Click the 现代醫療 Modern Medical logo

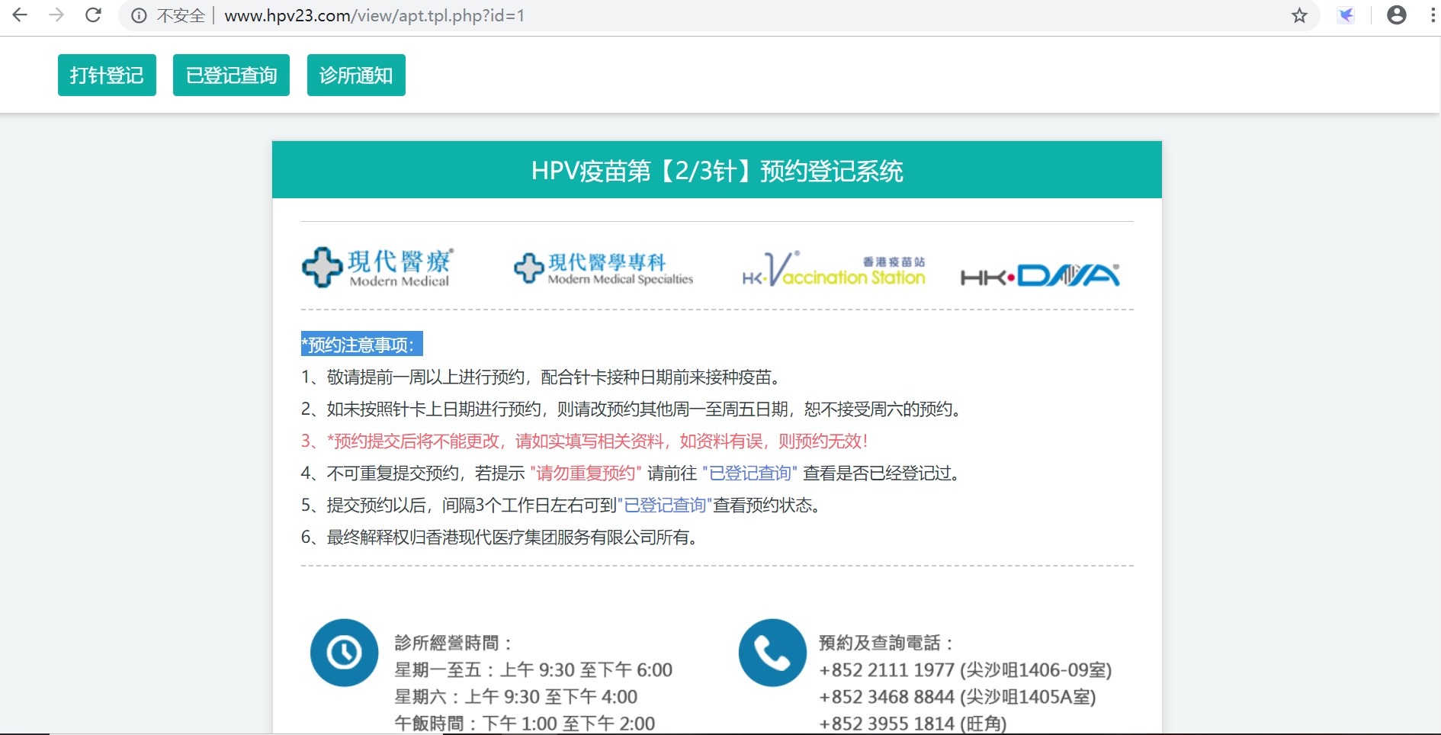378,267
